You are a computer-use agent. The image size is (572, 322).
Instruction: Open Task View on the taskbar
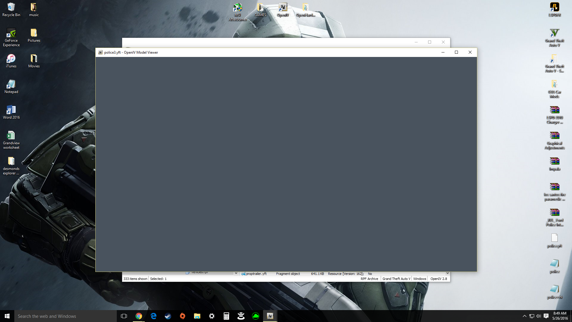[x=124, y=316]
